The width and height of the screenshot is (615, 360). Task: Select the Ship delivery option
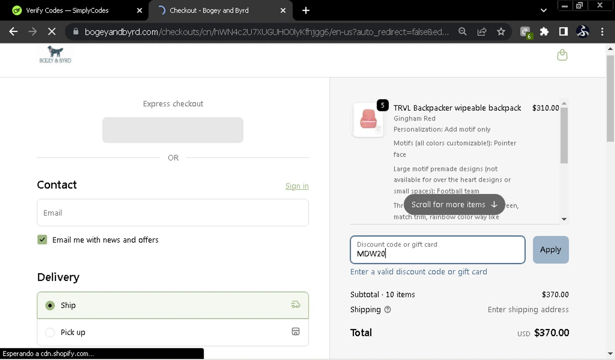(50, 306)
